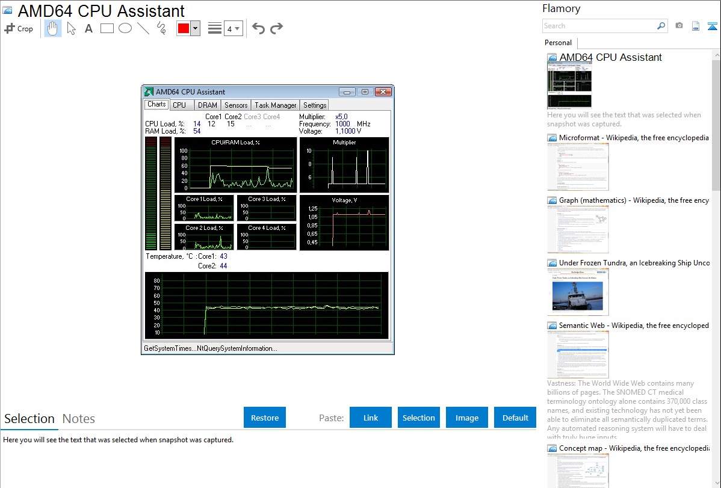Viewport: 721px width, 488px height.
Task: Open the Personal tab
Action: click(558, 43)
